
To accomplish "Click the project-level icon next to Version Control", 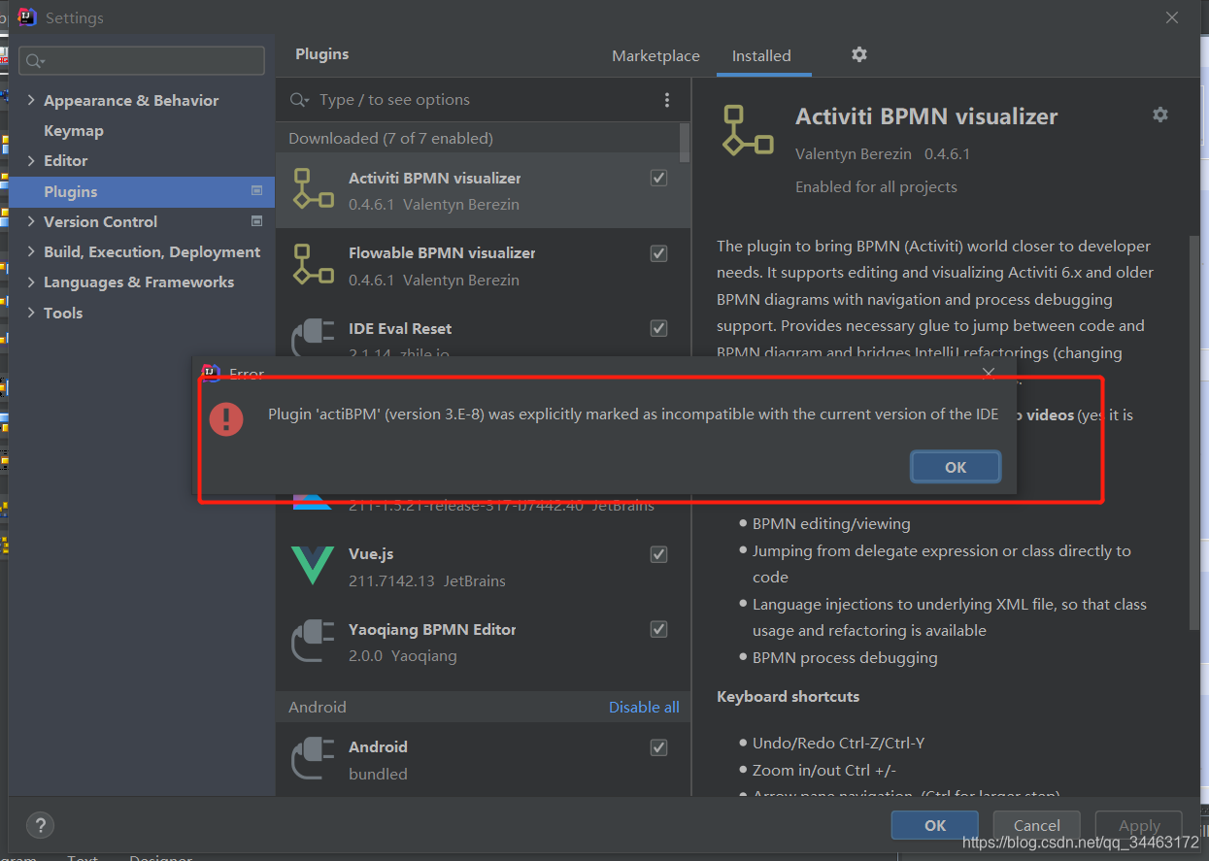I will (x=256, y=220).
